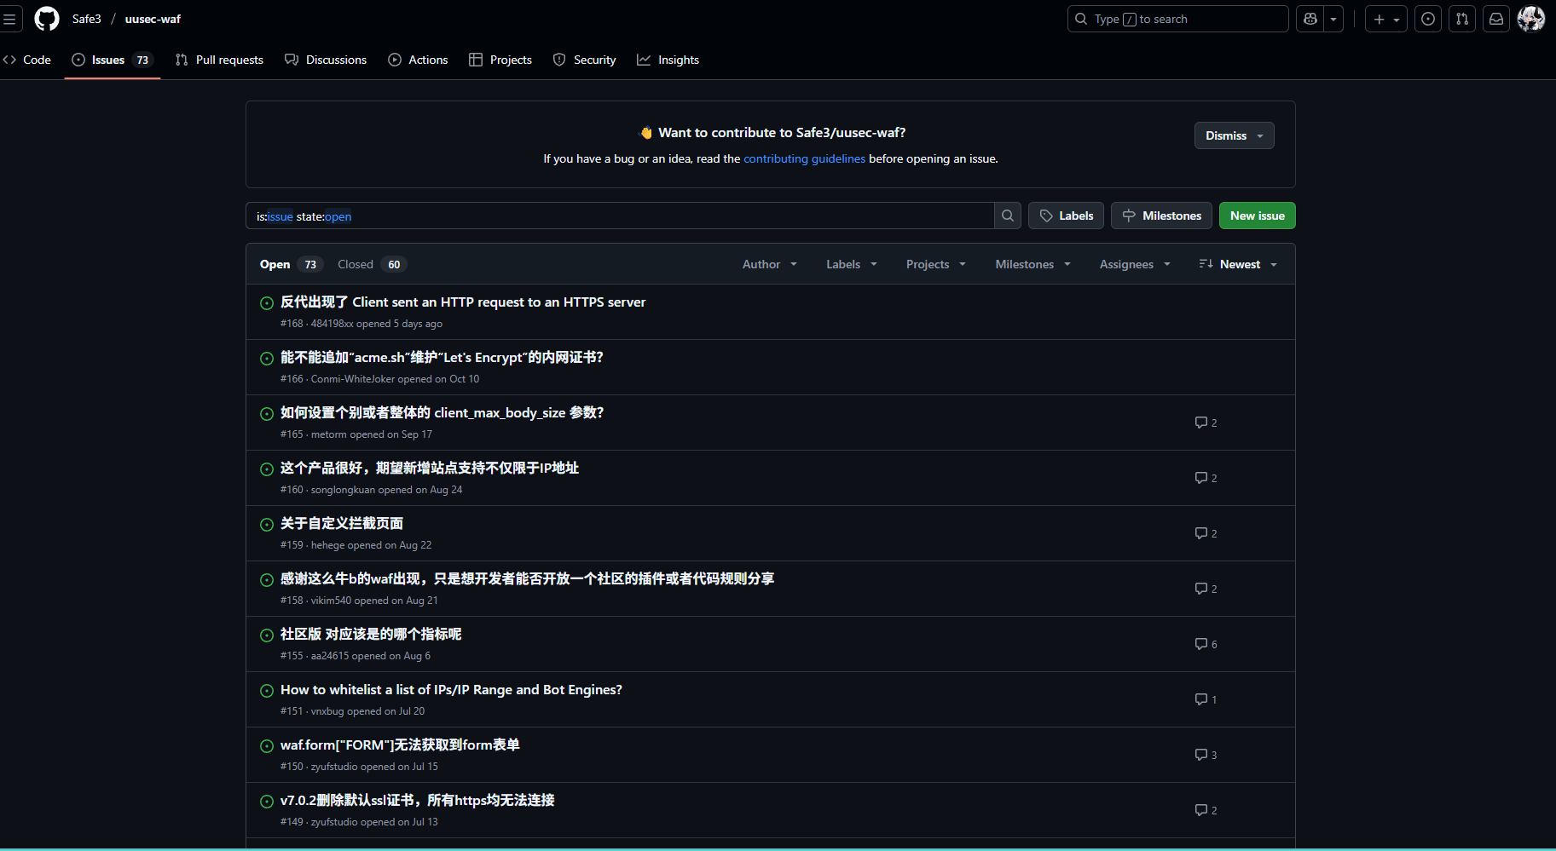The height and width of the screenshot is (851, 1556).
Task: Expand the Newest sort dropdown
Action: coord(1238,264)
